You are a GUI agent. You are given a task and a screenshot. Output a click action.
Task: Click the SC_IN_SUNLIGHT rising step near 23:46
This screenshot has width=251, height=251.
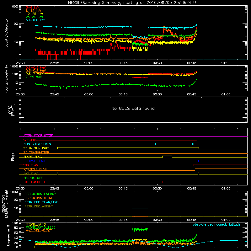click(58, 148)
